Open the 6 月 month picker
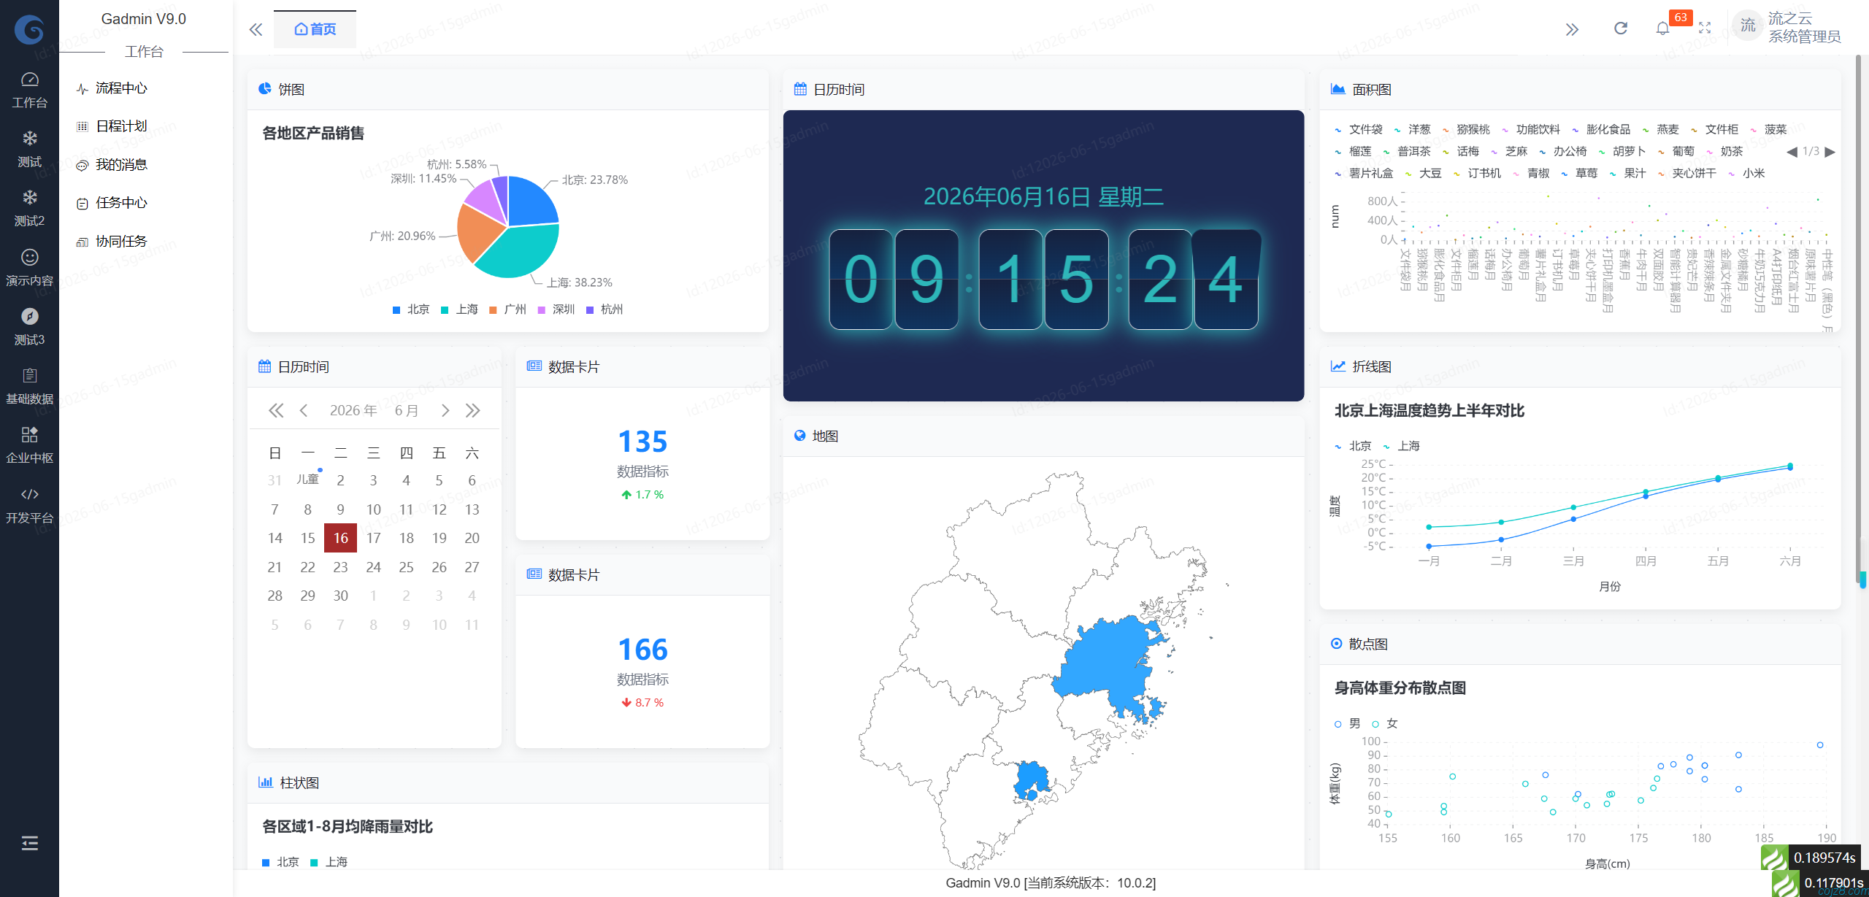Image resolution: width=1869 pixels, height=897 pixels. point(407,411)
